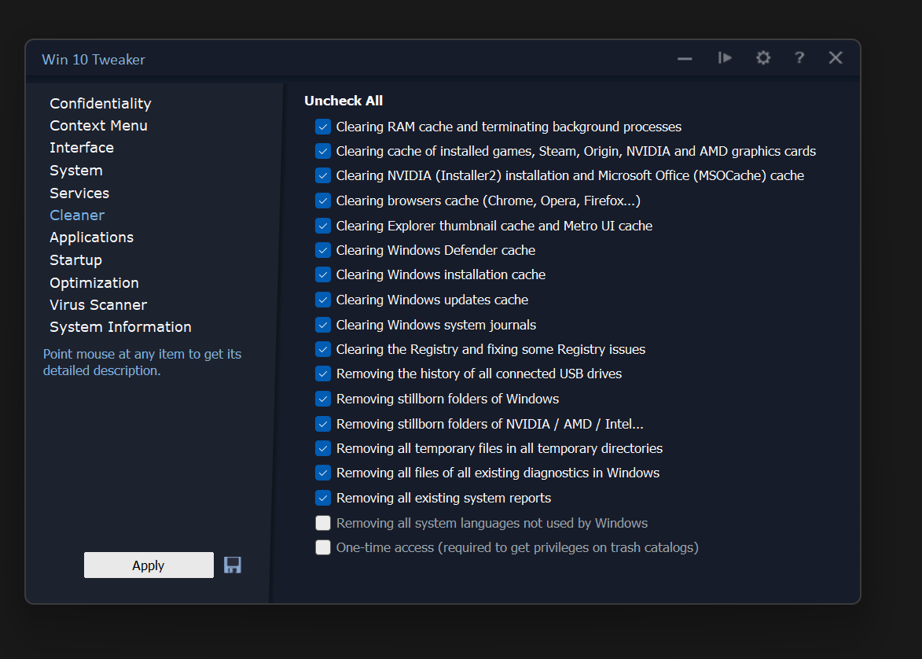The height and width of the screenshot is (659, 922).
Task: Click the play arrow icon in title bar
Action: pos(725,58)
